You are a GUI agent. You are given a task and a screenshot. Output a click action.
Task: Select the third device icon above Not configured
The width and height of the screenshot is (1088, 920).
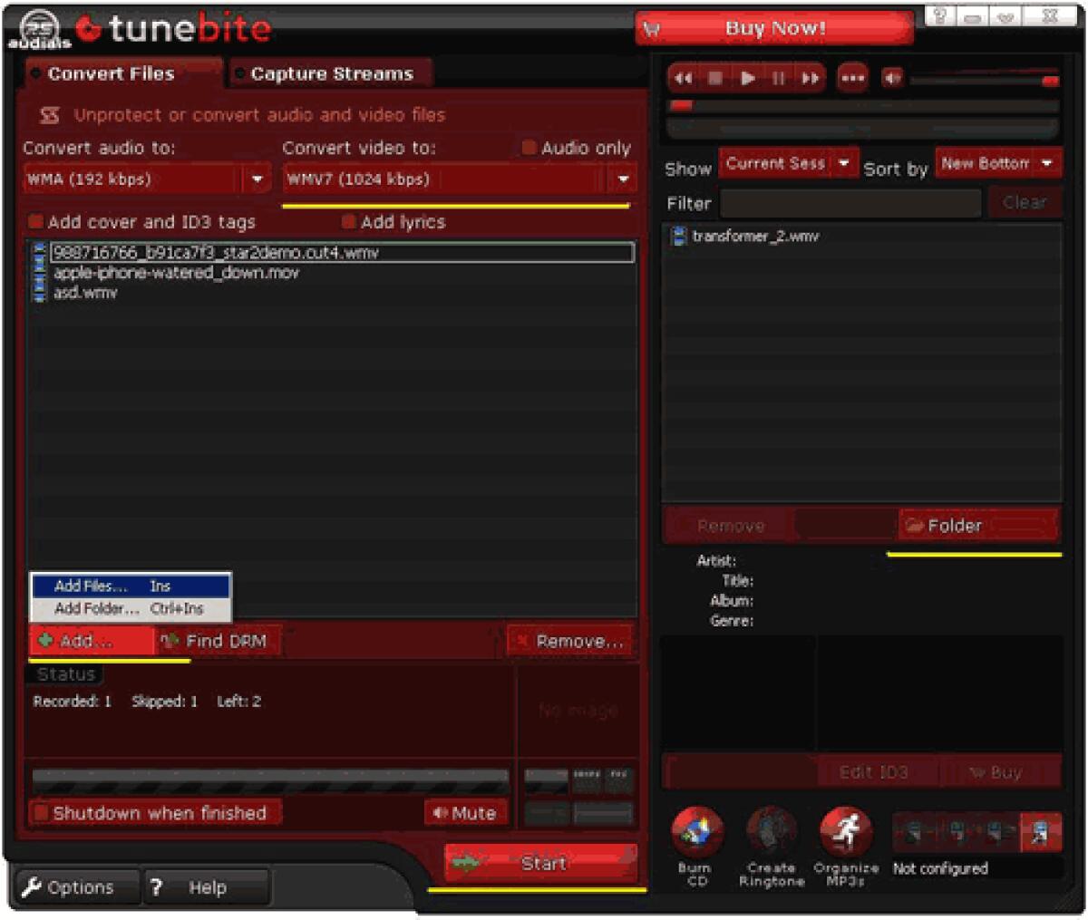tap(998, 832)
